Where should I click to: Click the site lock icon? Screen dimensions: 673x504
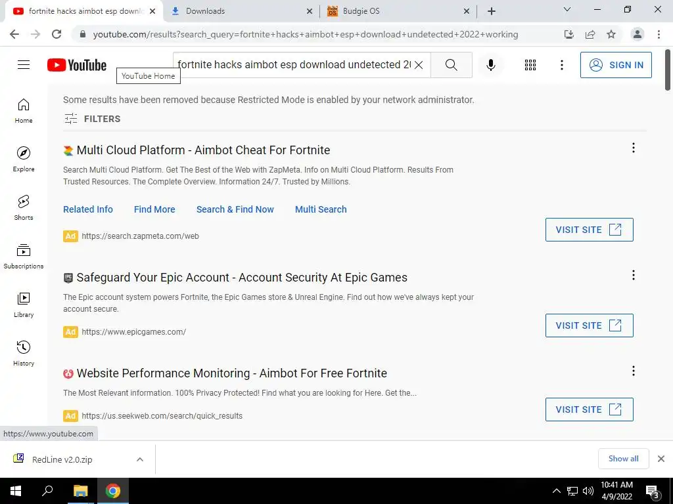click(x=83, y=34)
